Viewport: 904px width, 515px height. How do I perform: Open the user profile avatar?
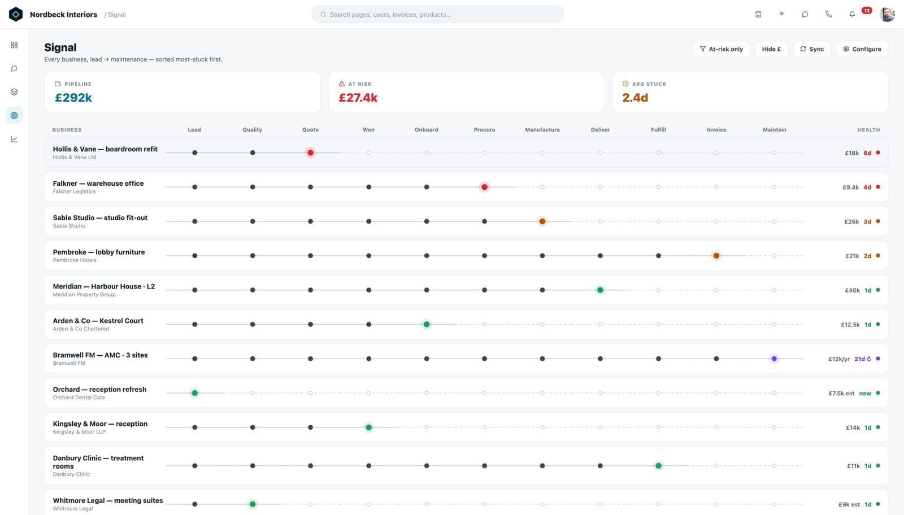(x=887, y=14)
